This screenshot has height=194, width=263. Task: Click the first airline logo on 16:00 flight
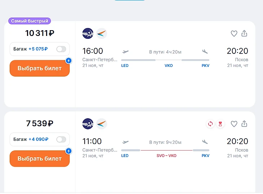tap(88, 33)
